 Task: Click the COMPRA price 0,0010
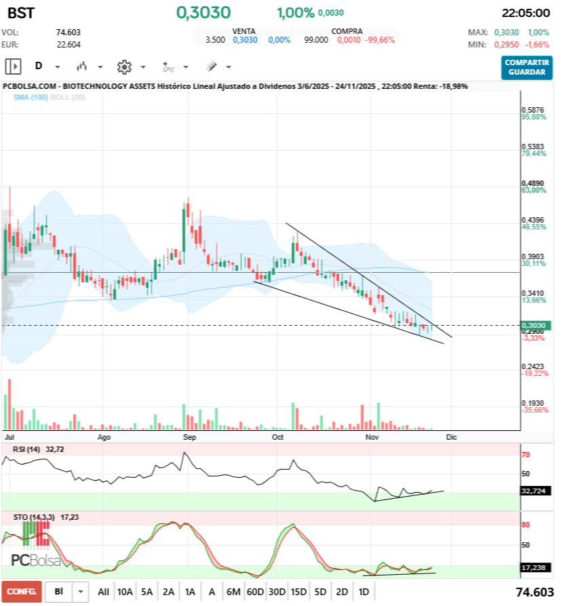coord(349,40)
